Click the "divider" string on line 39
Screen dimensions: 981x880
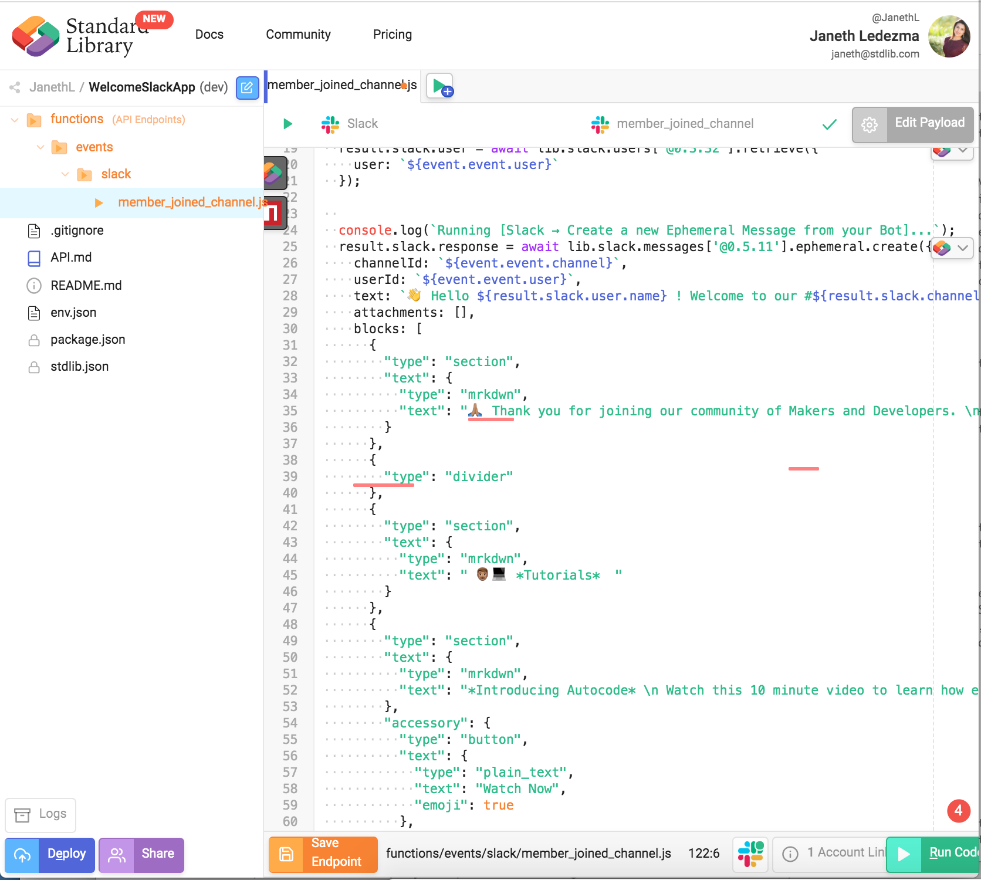(x=479, y=477)
